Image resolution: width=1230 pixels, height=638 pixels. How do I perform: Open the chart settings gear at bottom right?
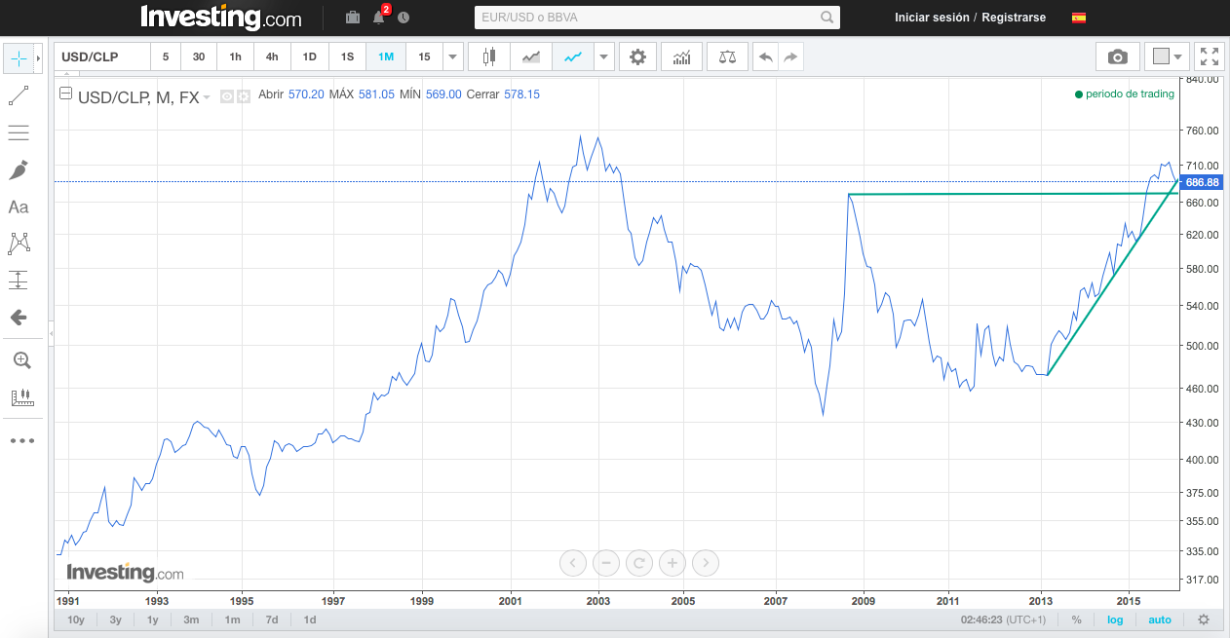tap(1203, 619)
